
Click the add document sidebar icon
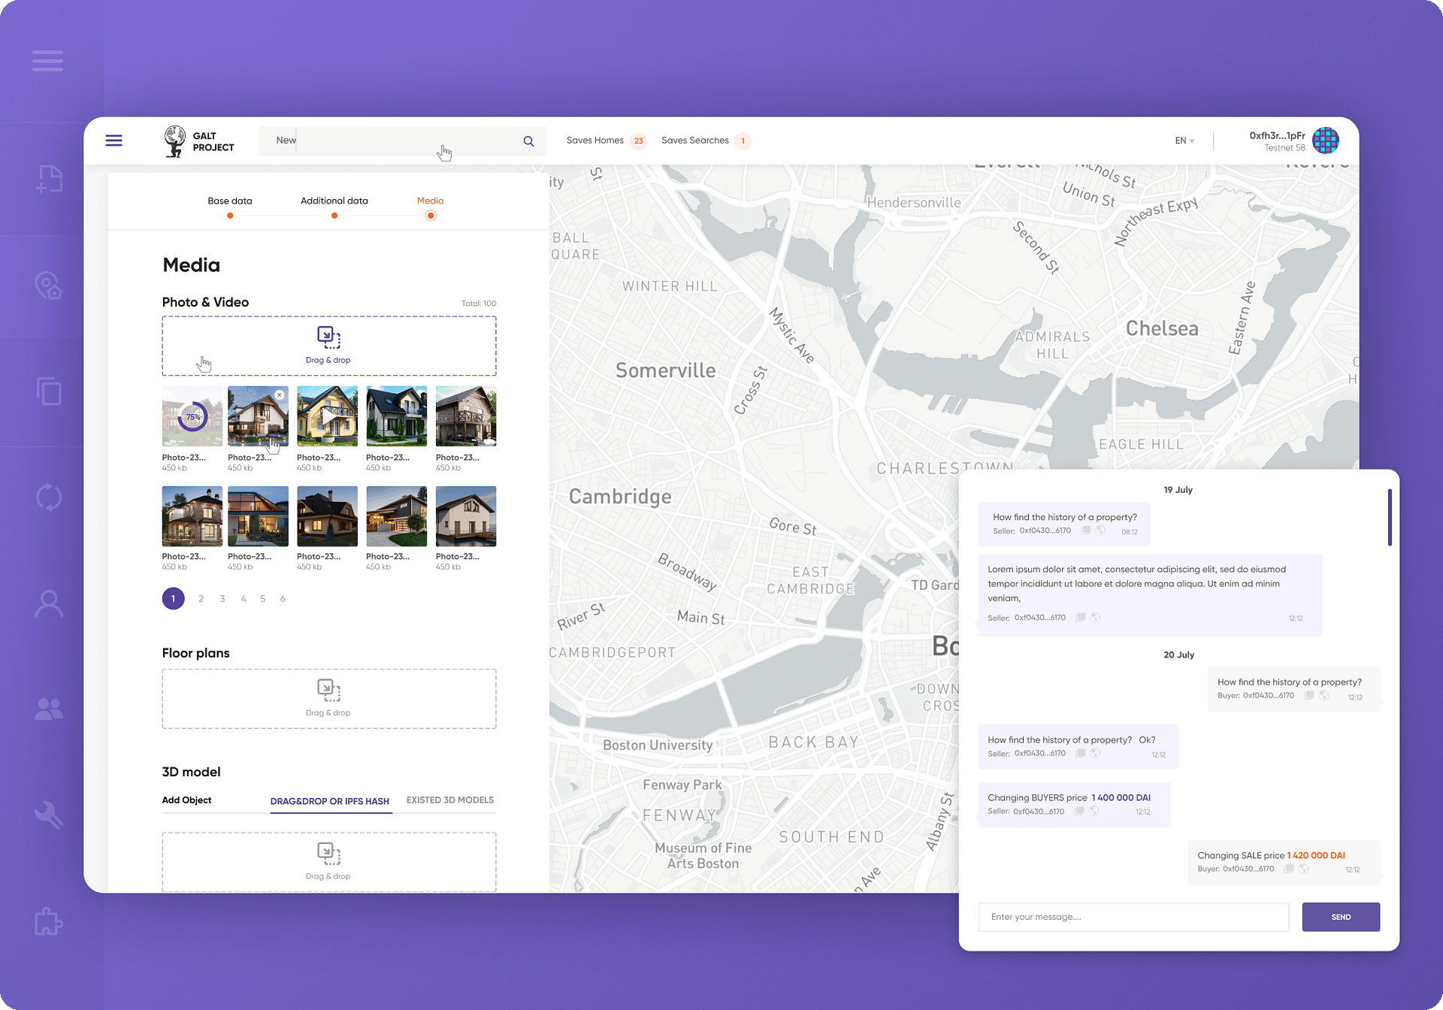pos(49,179)
